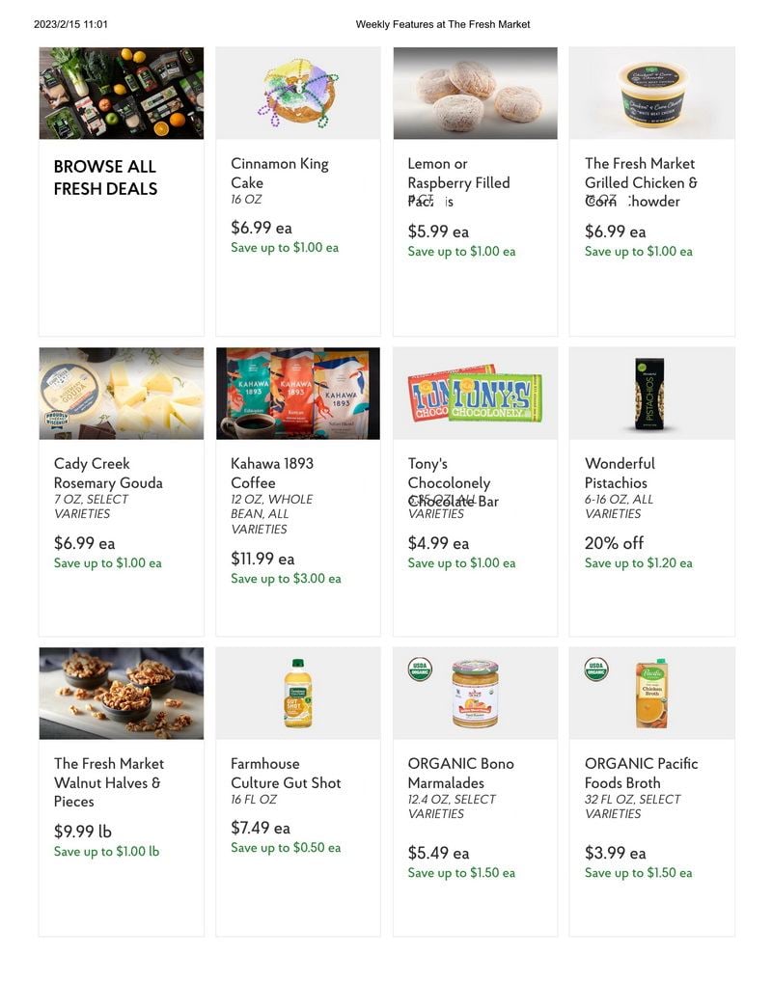Select the Pacific Foods Broth carton image
The height and width of the screenshot is (983, 772).
click(x=651, y=694)
